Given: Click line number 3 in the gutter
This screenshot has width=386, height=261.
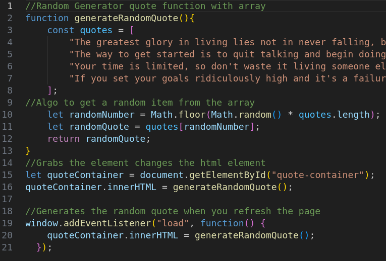Looking at the screenshot, I should tap(10, 30).
